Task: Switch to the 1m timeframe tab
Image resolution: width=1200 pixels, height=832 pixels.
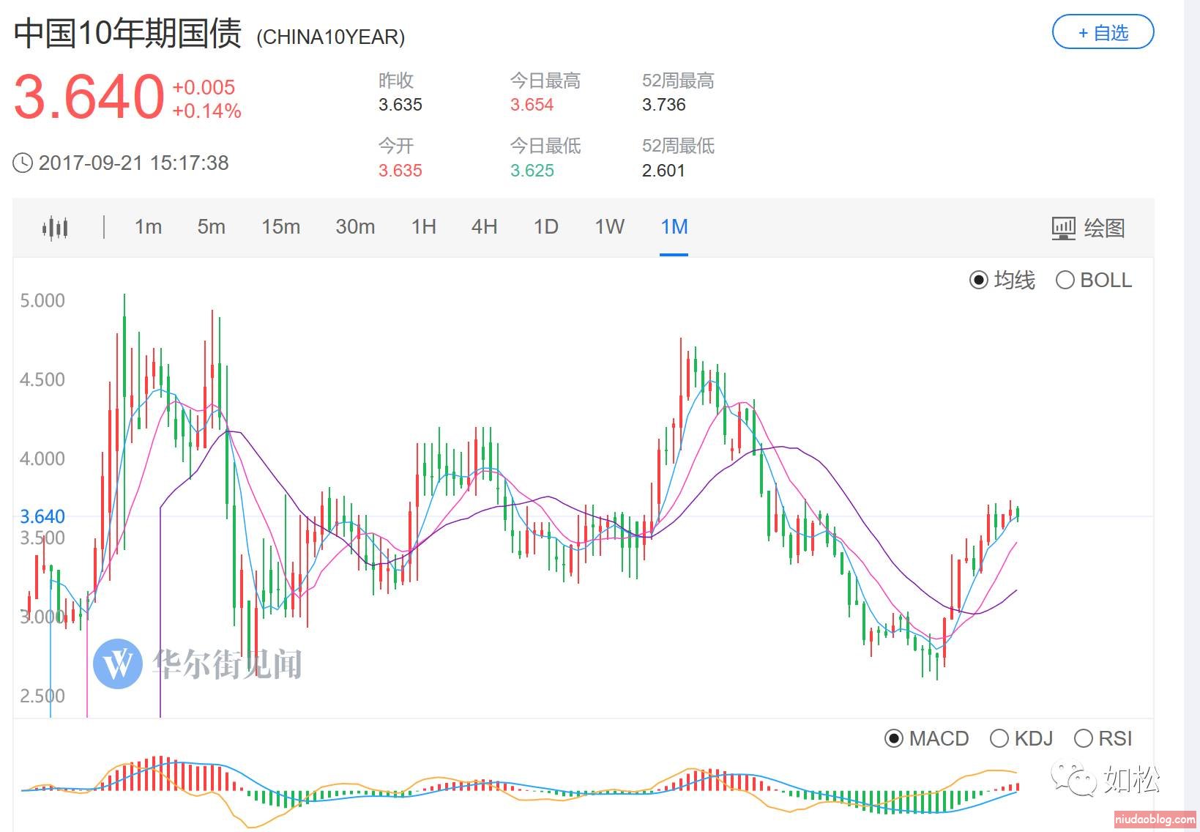Action: click(x=148, y=227)
